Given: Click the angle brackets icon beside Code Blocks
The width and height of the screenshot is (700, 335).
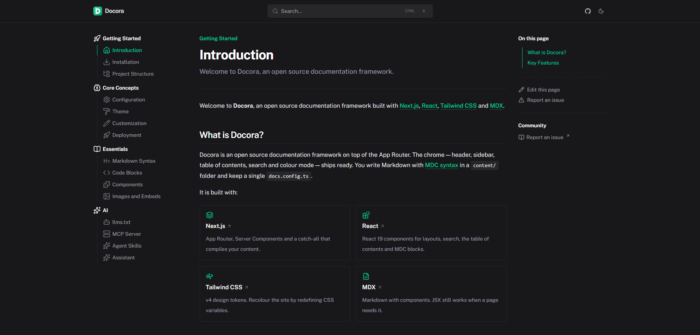Looking at the screenshot, I should point(107,173).
